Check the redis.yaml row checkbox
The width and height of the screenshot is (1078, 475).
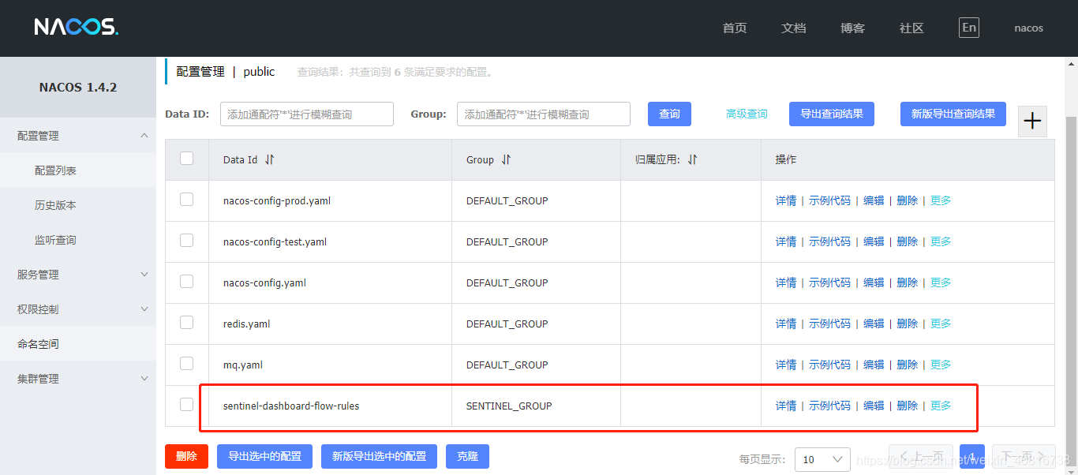tap(186, 323)
